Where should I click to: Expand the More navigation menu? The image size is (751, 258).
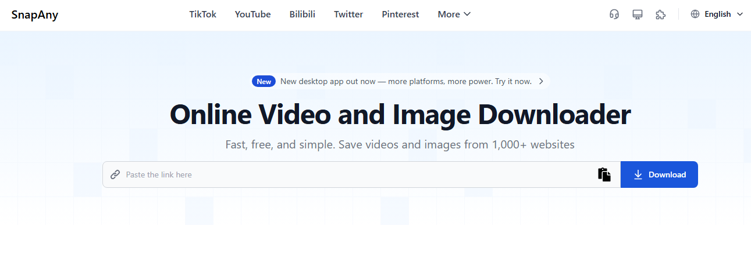coord(454,14)
